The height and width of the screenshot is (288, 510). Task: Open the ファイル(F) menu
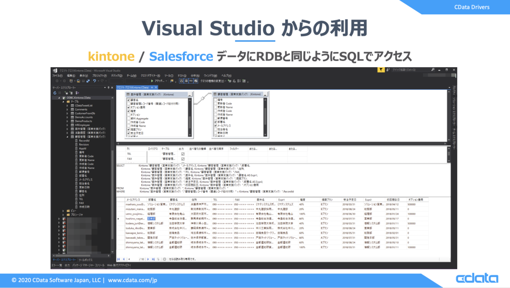click(x=58, y=76)
